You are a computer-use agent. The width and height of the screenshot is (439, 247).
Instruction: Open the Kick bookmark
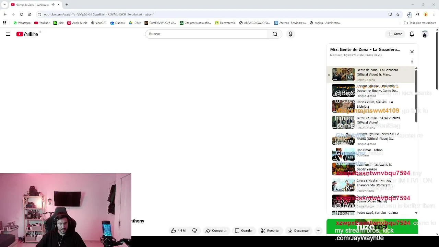click(x=58, y=23)
